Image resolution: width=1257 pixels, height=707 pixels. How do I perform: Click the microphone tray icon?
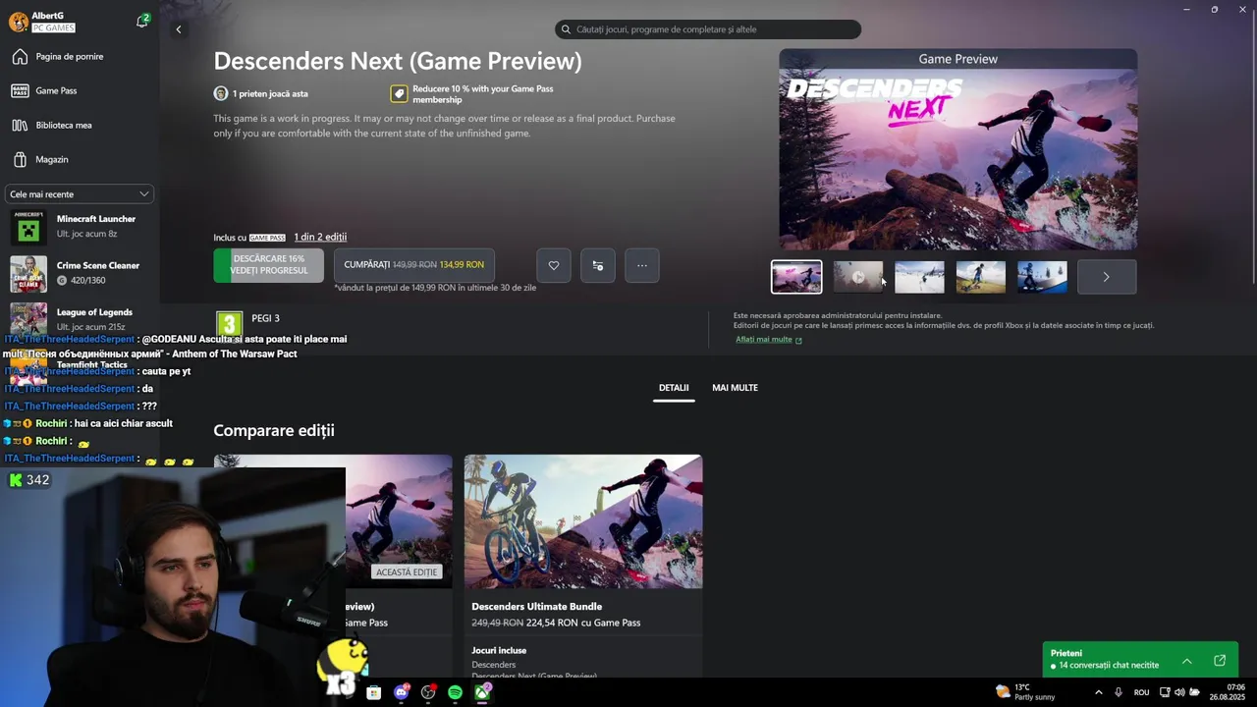[1119, 692]
